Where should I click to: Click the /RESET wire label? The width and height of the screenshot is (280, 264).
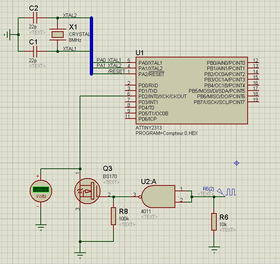(116, 71)
